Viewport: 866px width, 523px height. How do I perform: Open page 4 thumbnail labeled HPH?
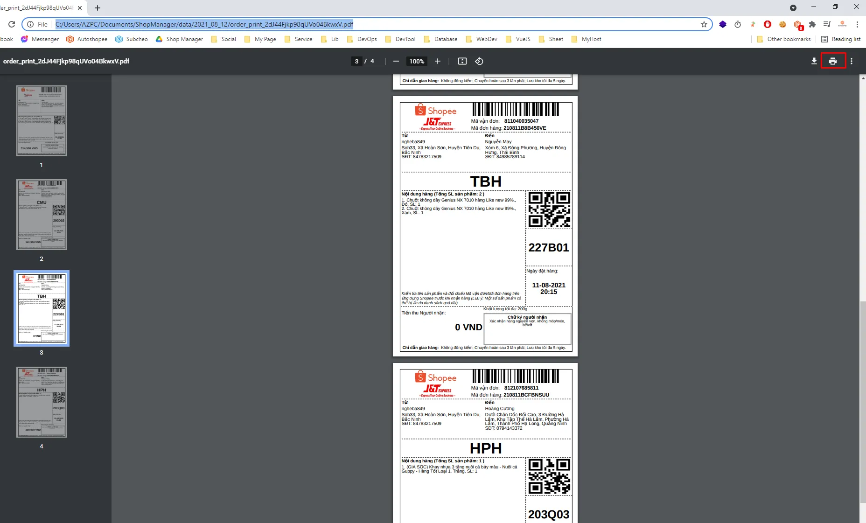point(42,402)
